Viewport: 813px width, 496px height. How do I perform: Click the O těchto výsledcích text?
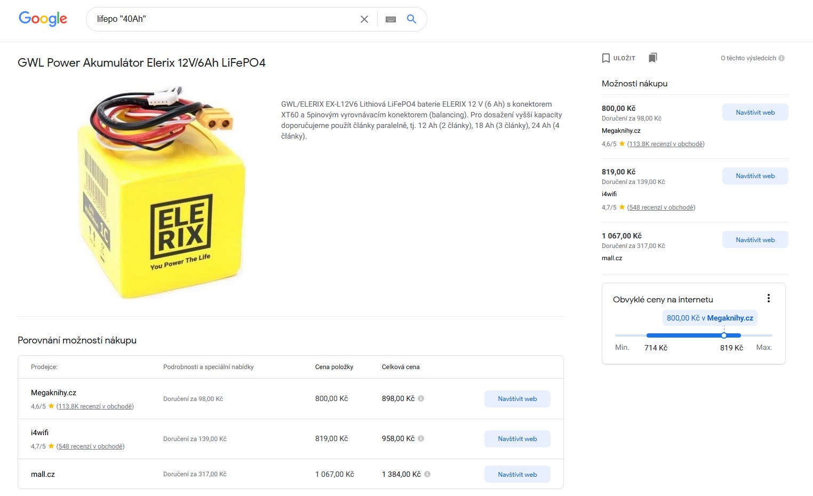point(748,58)
